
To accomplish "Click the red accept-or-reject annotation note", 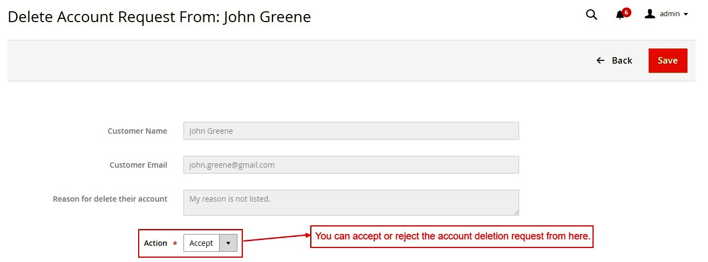I will pyautogui.click(x=452, y=237).
